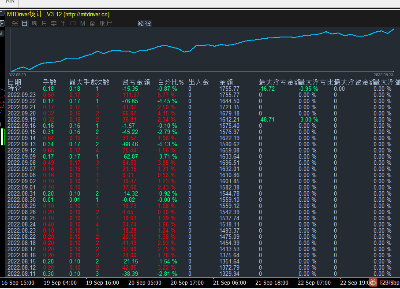Select the 2022.08.24 date row

point(22,224)
